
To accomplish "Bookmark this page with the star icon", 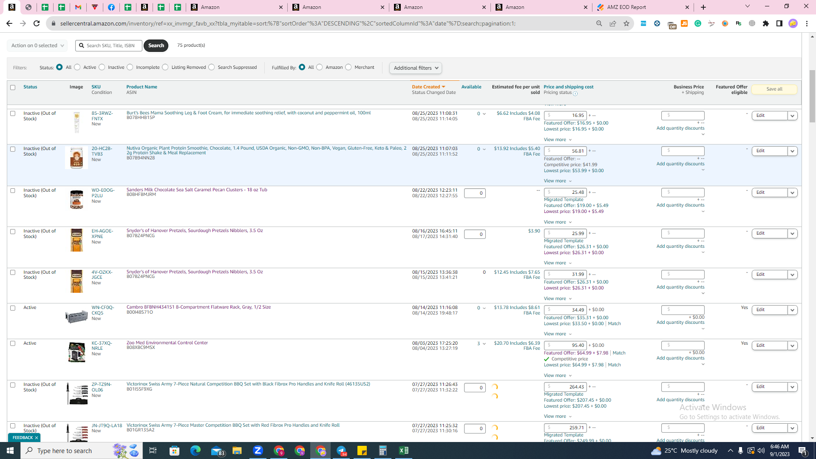I will point(626,23).
